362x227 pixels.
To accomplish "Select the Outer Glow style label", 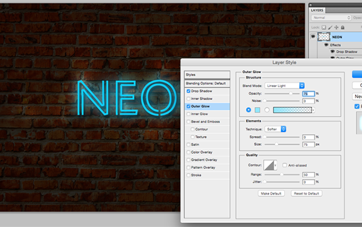I will click(x=200, y=106).
